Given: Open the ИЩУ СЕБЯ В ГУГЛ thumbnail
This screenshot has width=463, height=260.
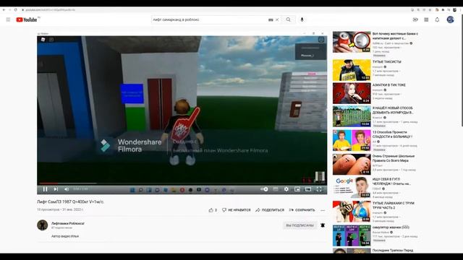Looking at the screenshot, I should point(352,188).
